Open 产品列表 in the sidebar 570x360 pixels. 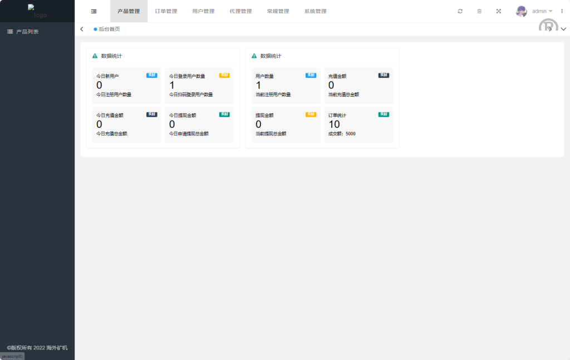click(x=27, y=32)
